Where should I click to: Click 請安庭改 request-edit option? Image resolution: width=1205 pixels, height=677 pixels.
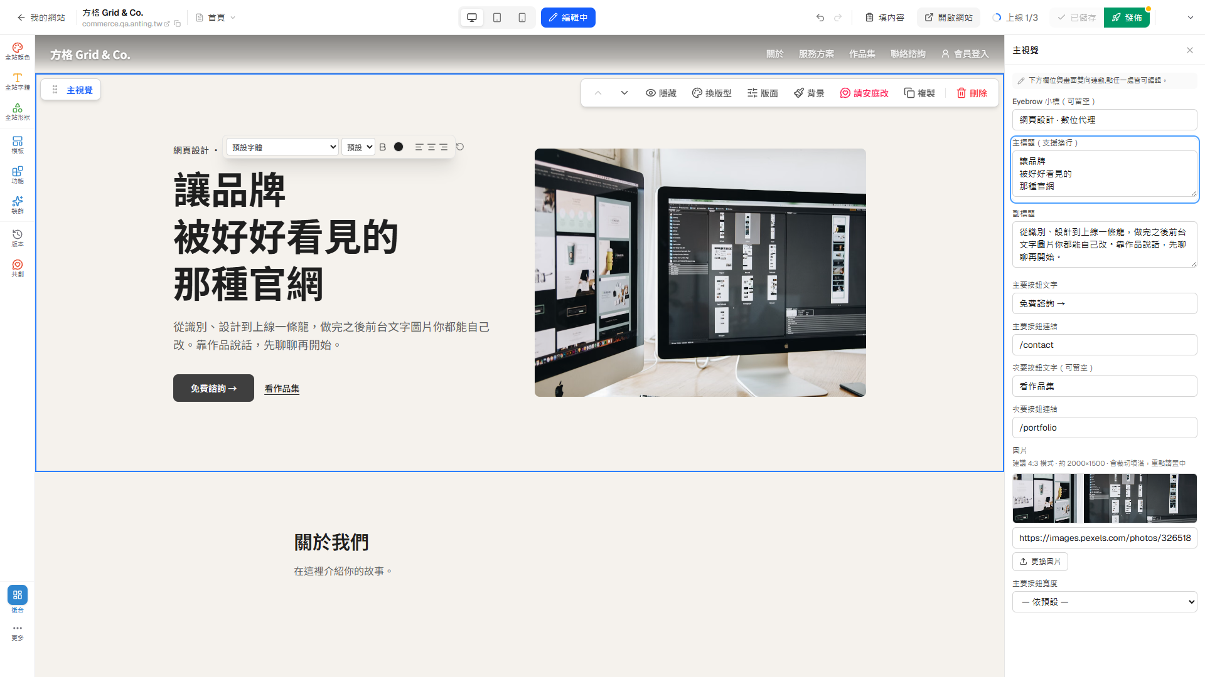864,93
